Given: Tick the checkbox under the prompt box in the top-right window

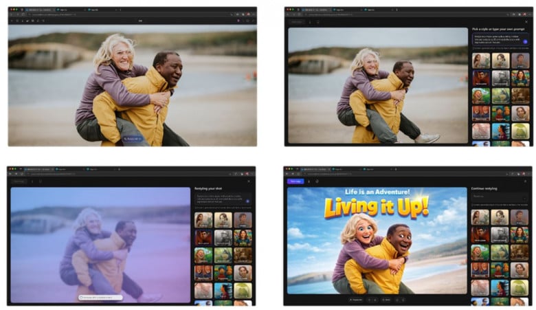Looking at the screenshot, I should [x=473, y=48].
